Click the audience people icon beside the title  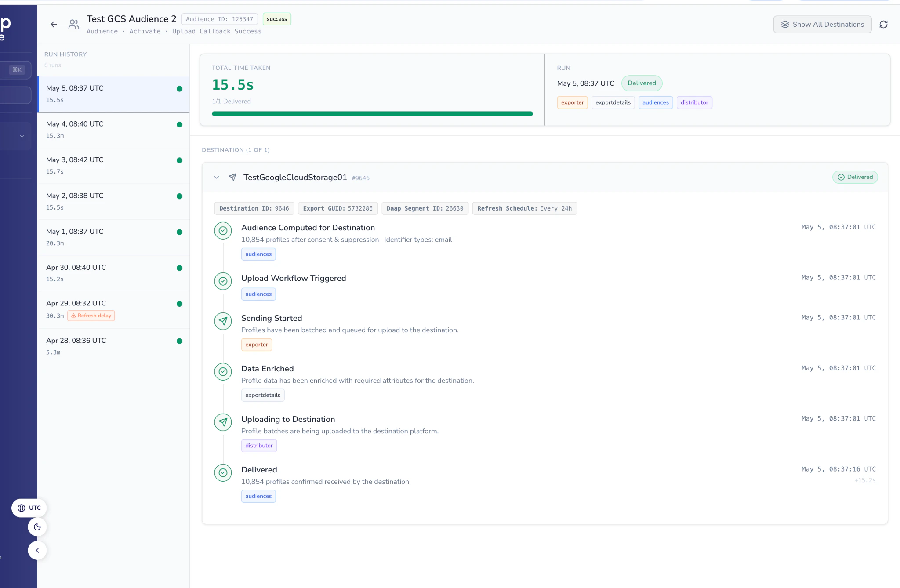click(x=74, y=25)
